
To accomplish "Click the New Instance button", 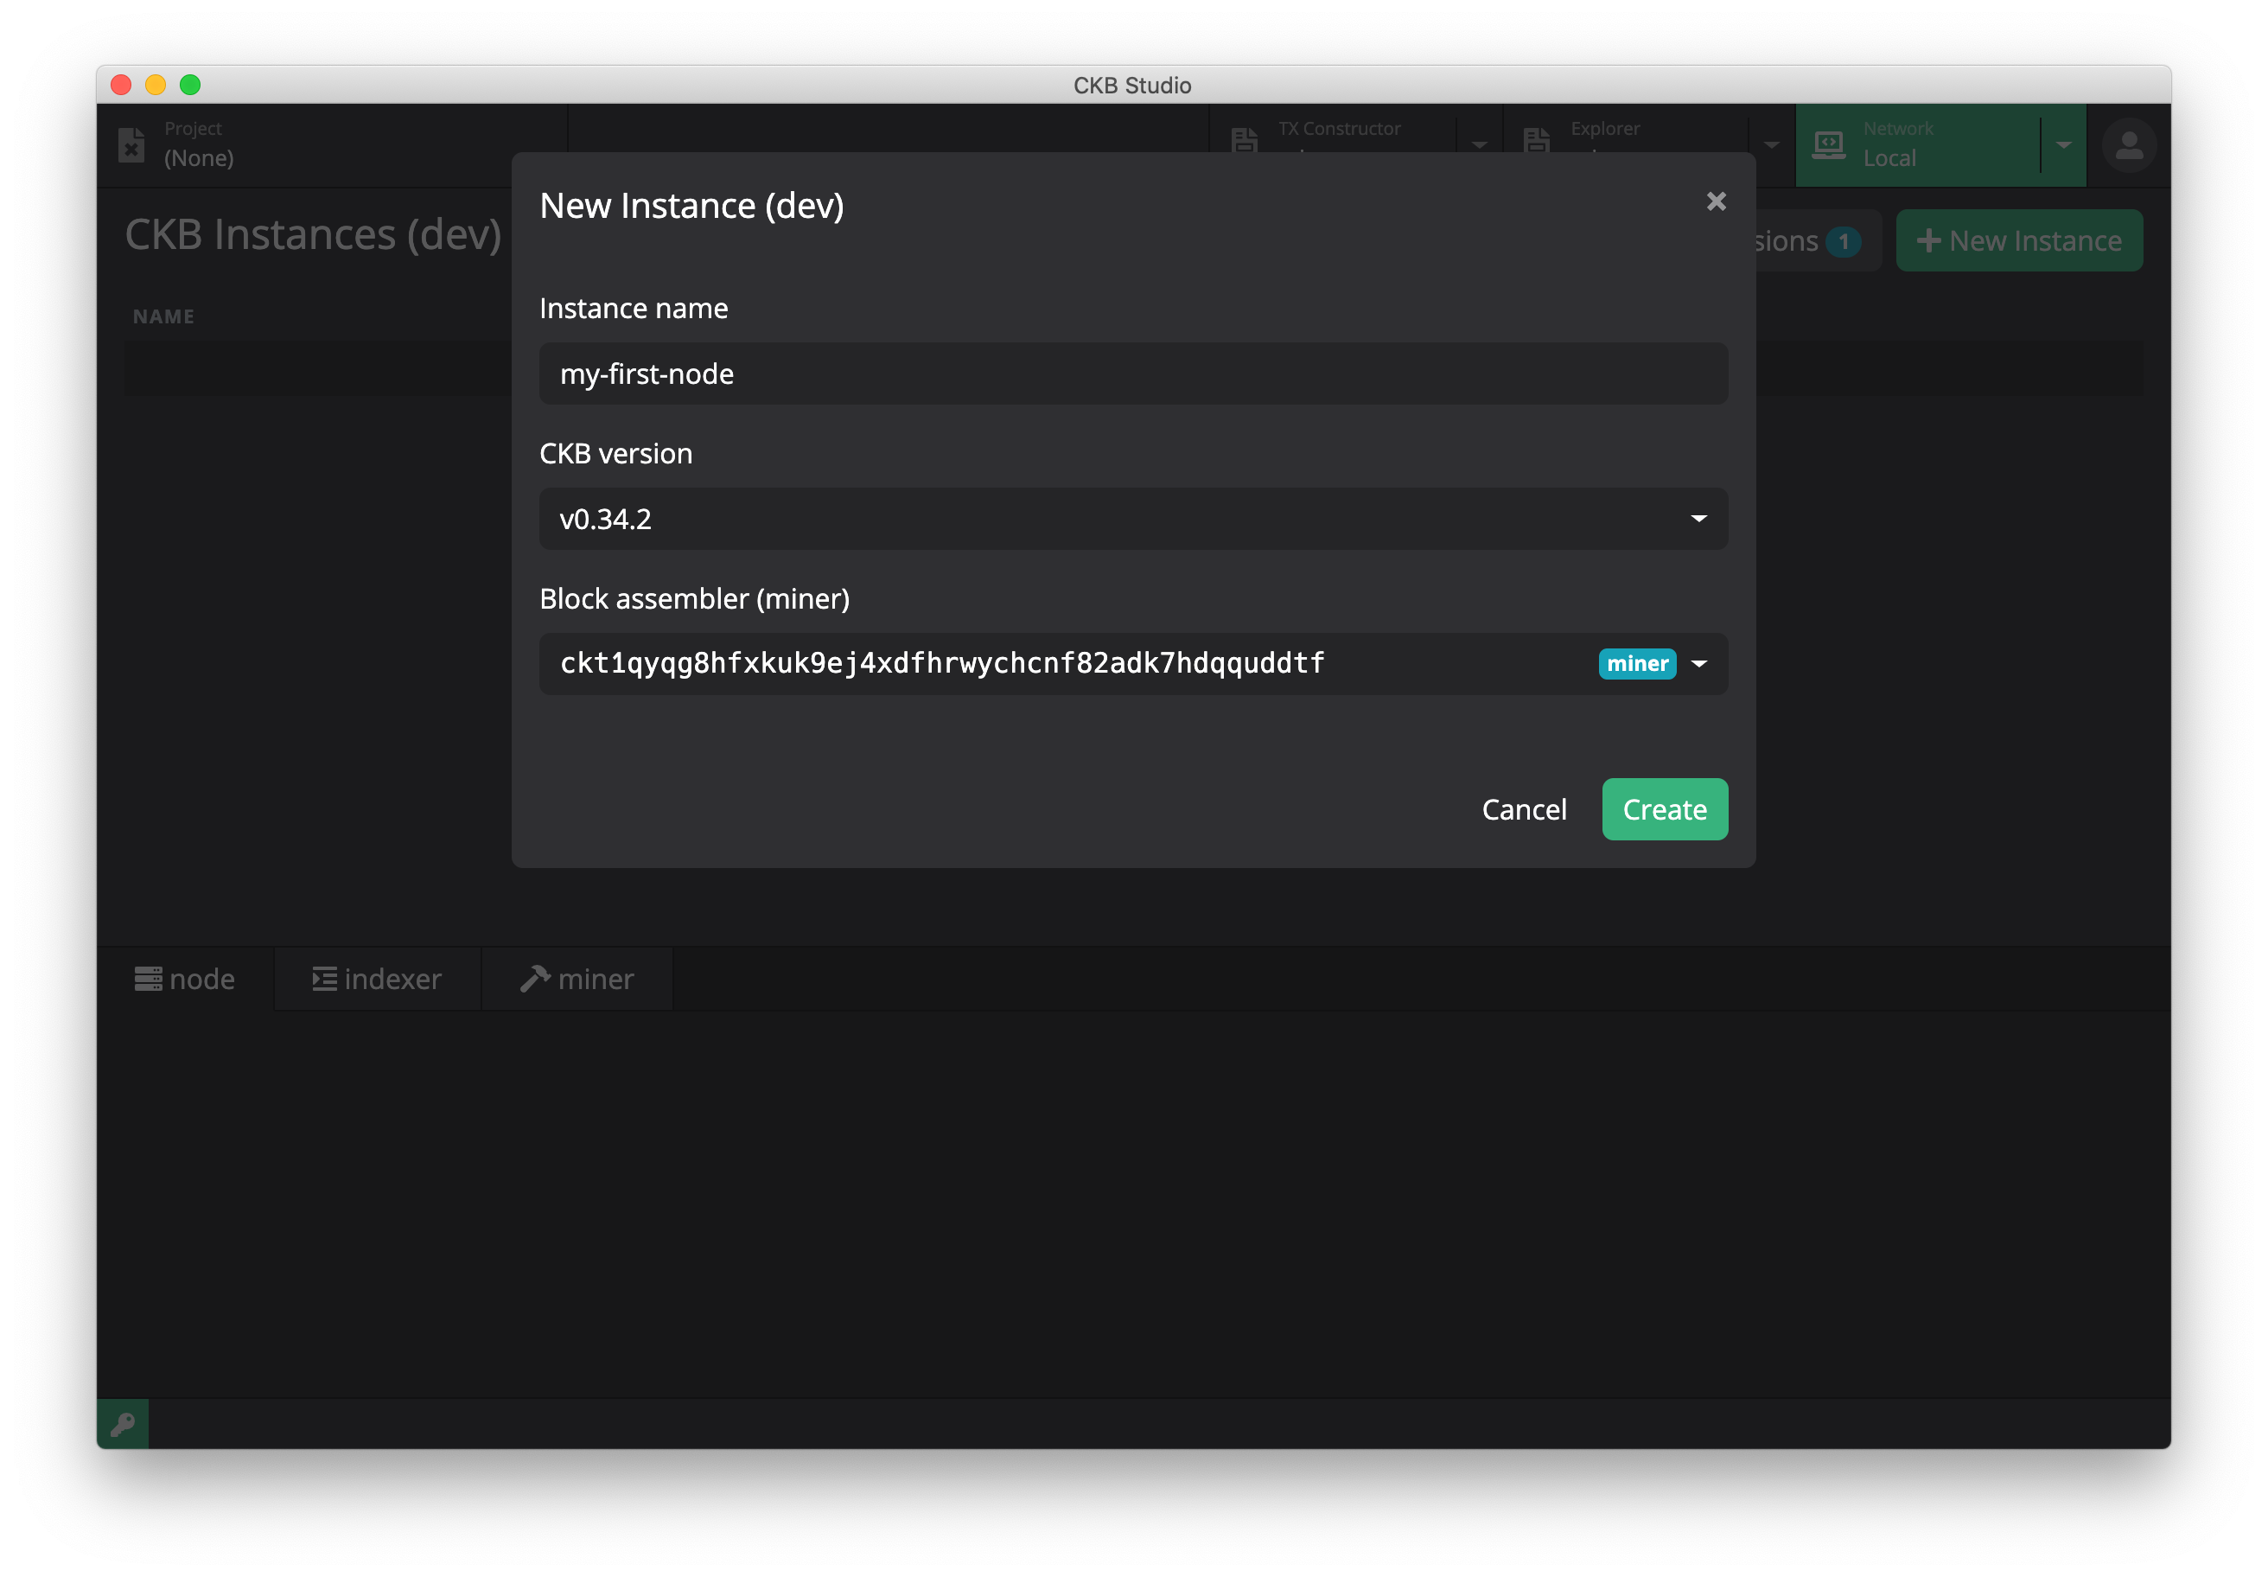I will pyautogui.click(x=2018, y=241).
